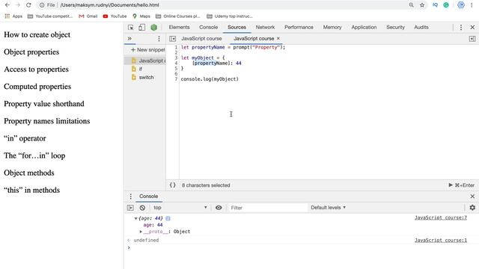Screen dimensions: 479x269
Task: Open the Audits tab
Action: click(421, 27)
